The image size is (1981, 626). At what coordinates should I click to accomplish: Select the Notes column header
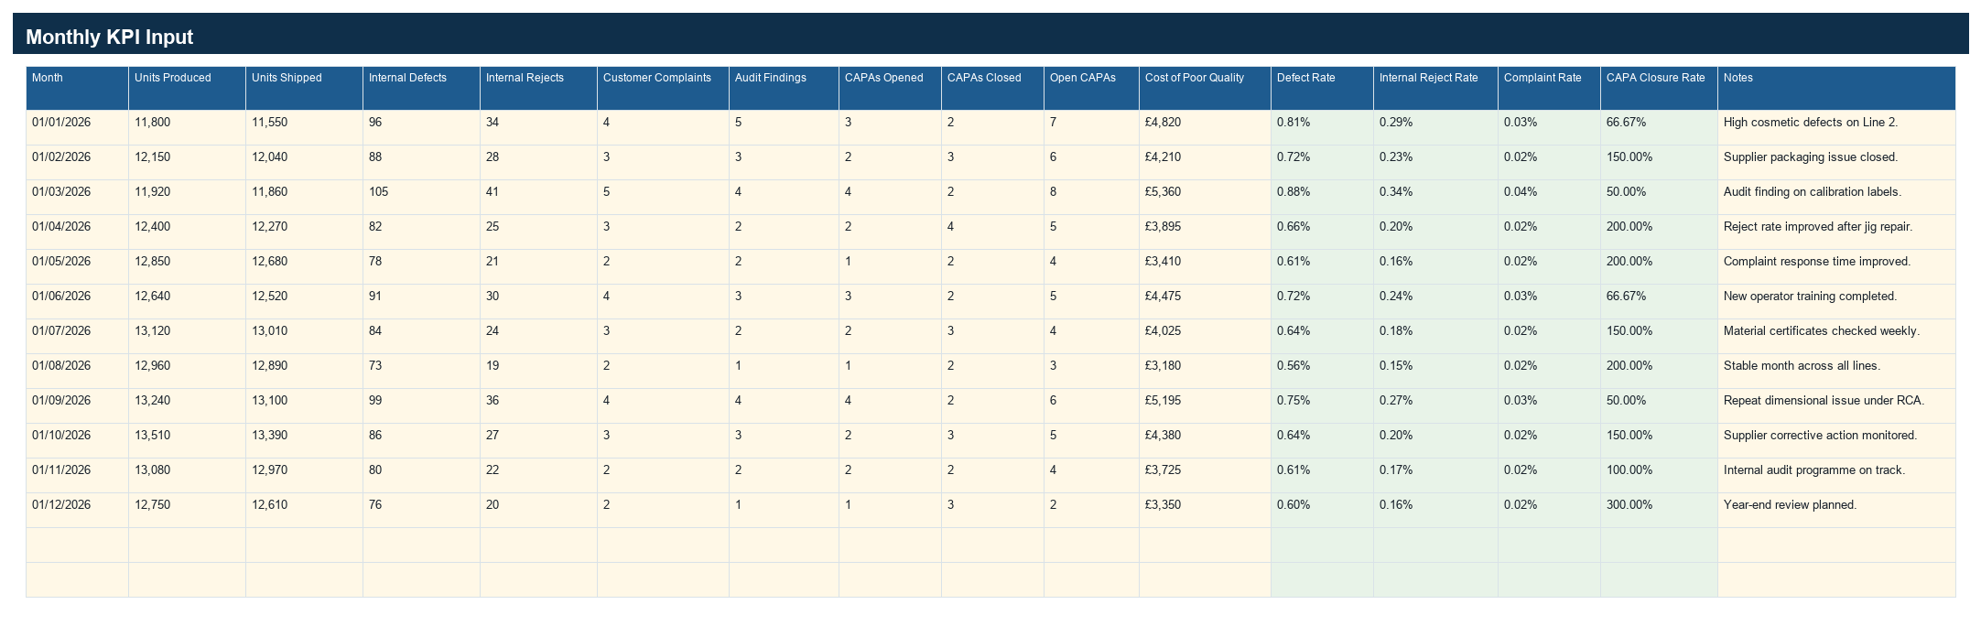(x=1837, y=88)
